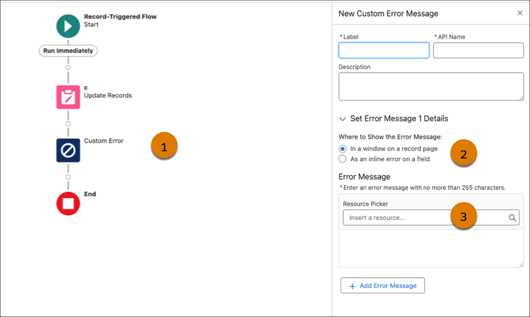Click add-element node below Run Immediately
The width and height of the screenshot is (530, 317).
[68, 68]
